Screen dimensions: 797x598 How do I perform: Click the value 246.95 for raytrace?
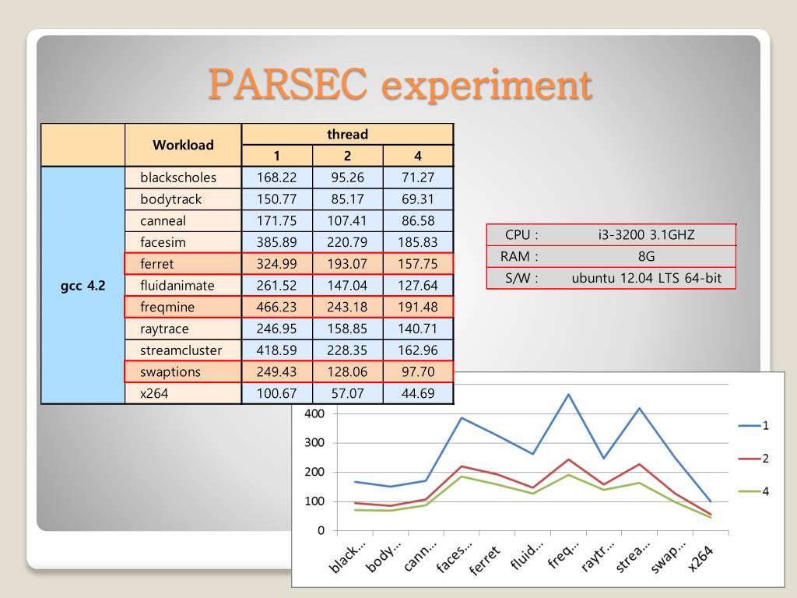tap(276, 329)
